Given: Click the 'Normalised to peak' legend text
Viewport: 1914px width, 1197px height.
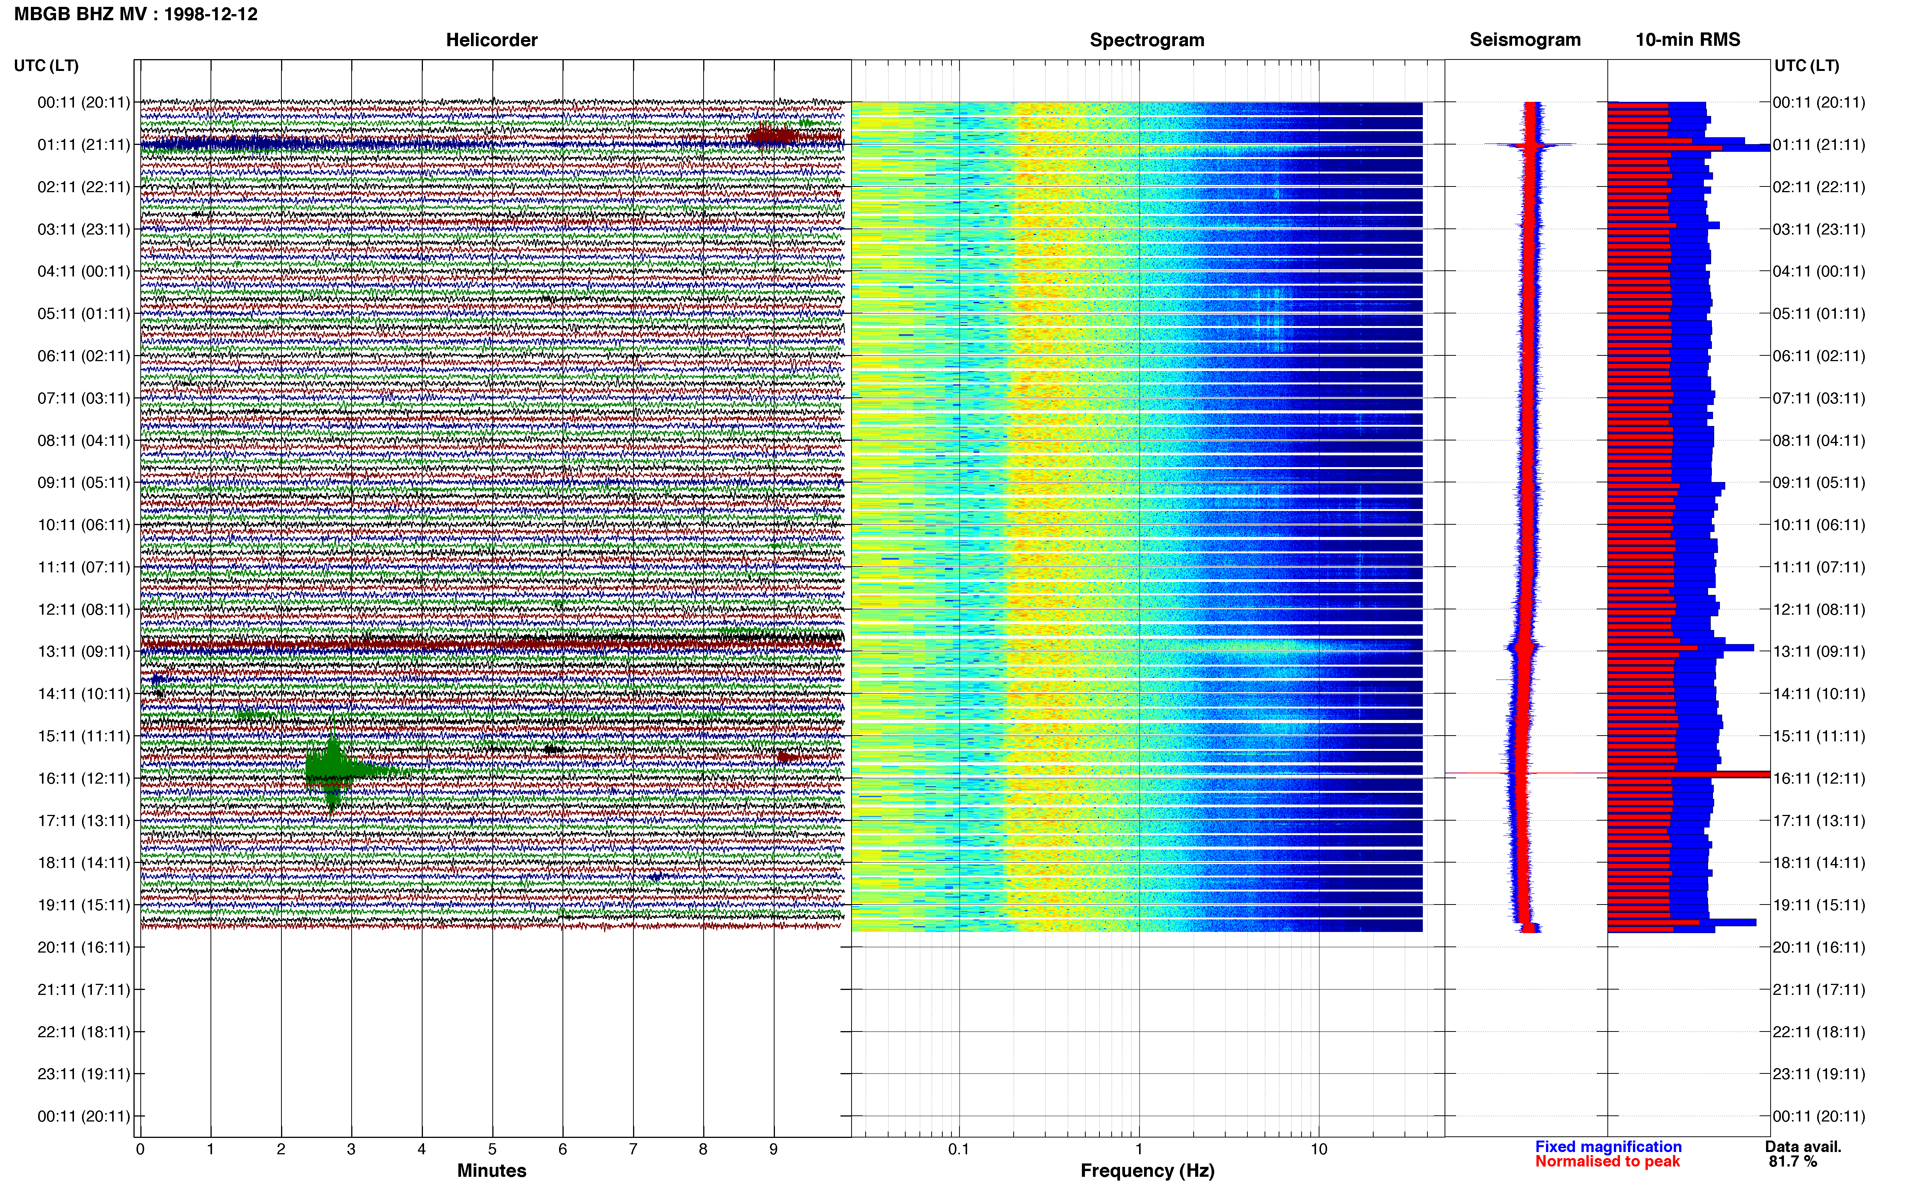Looking at the screenshot, I should 1608,1162.
